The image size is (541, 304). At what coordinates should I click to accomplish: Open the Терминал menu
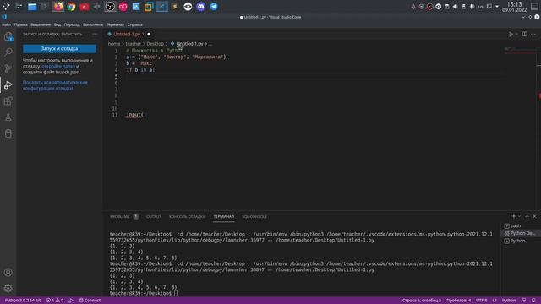tap(115, 24)
